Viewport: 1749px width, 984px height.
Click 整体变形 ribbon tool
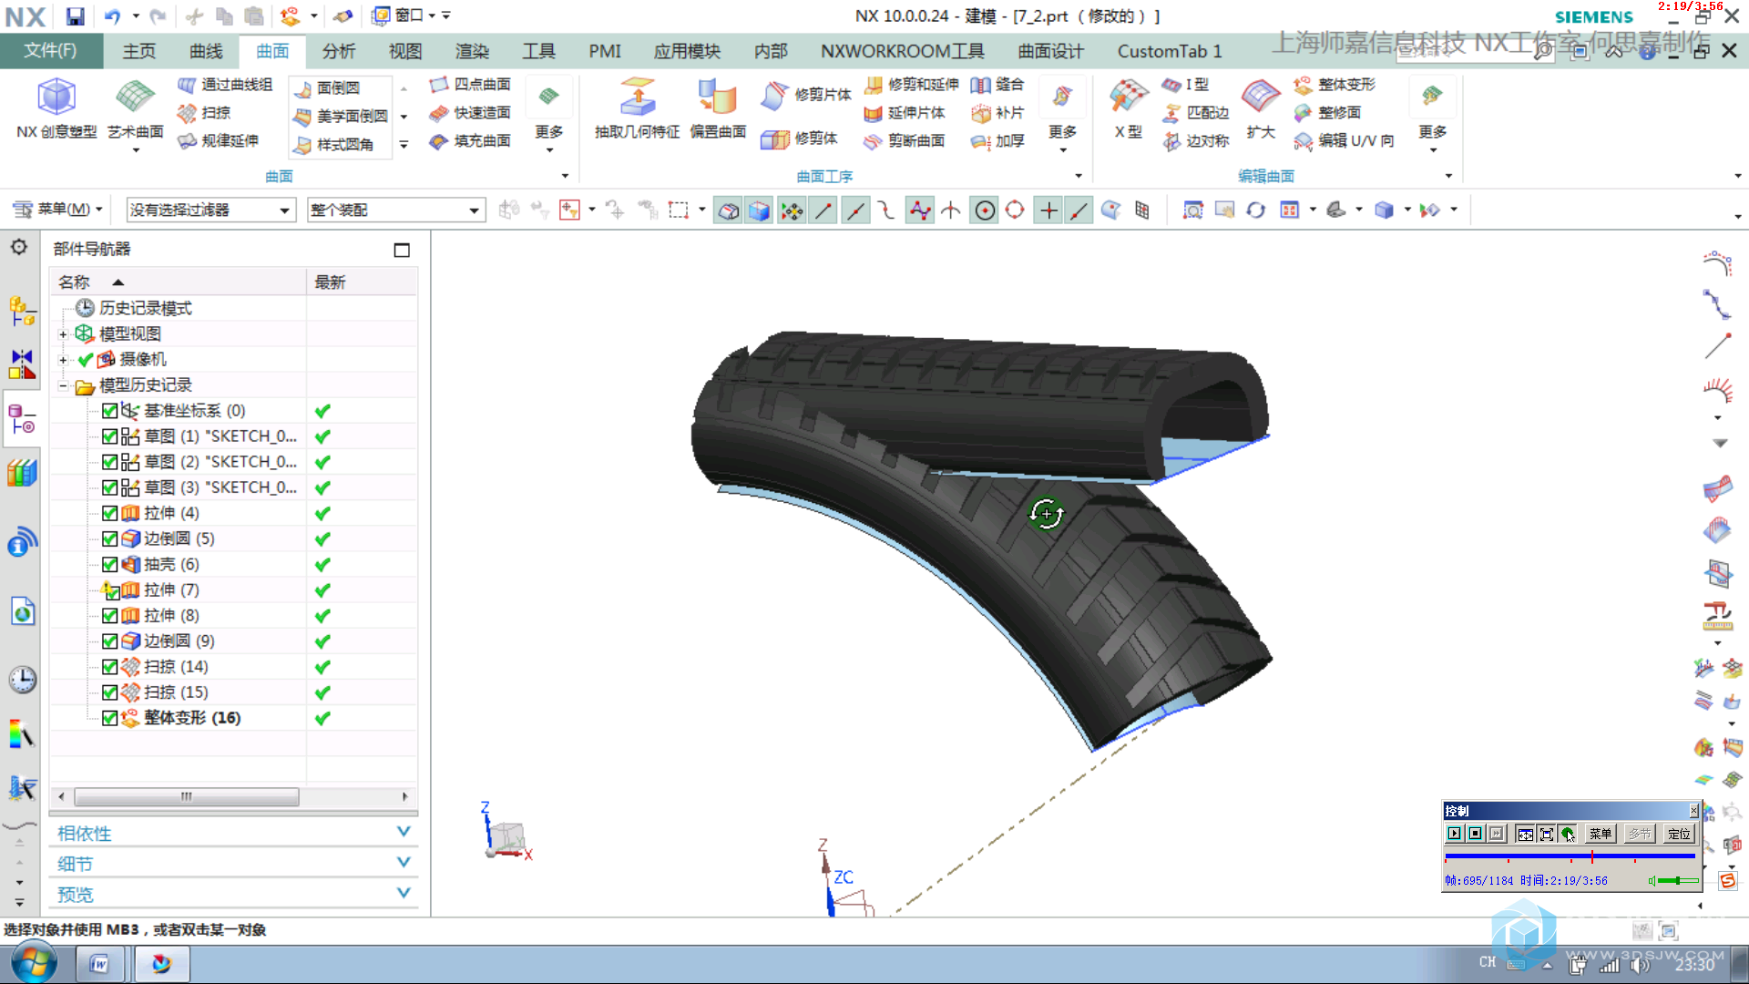[x=1334, y=85]
